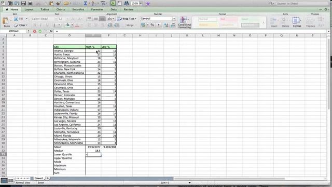Viewport: 332px width, 187px height.
Task: Click the Paste clipboard icon in the ribbon
Action: 6,21
